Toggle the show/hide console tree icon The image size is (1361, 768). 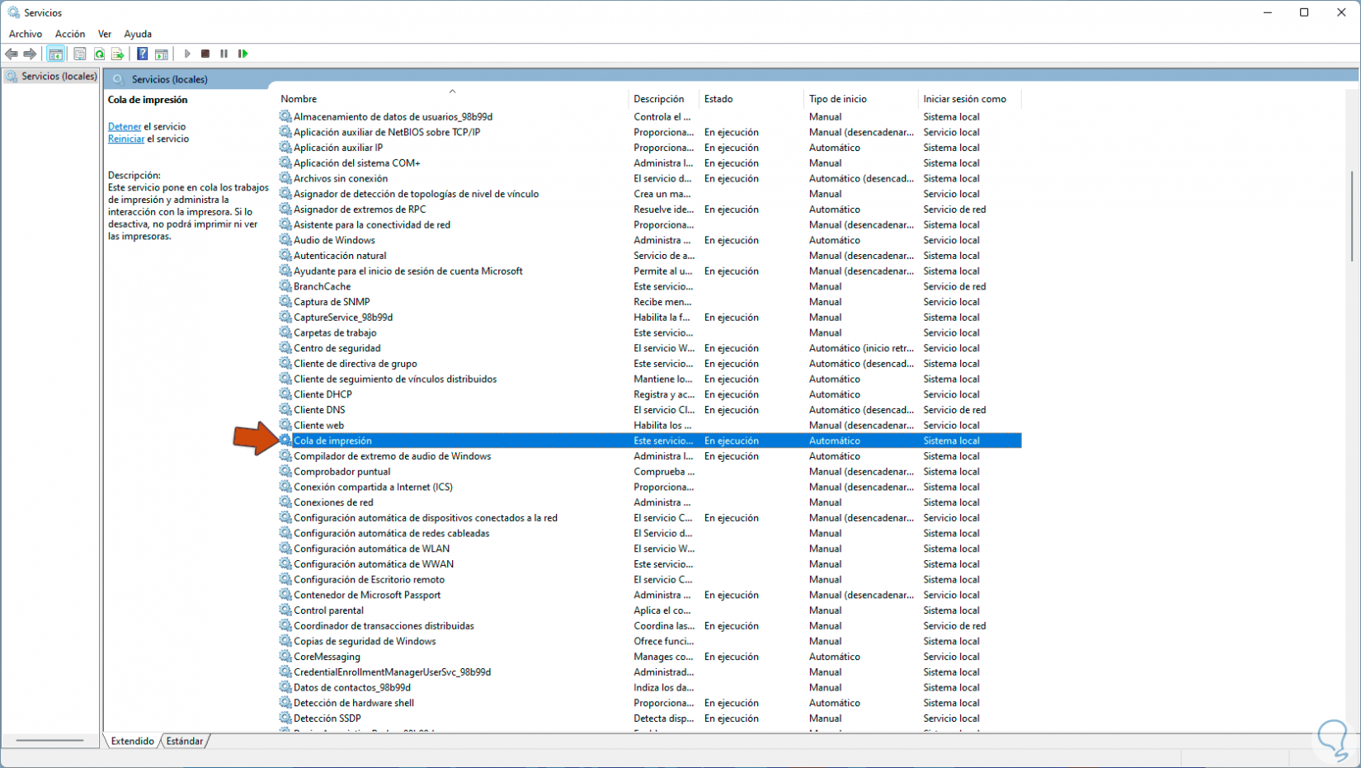click(x=55, y=54)
